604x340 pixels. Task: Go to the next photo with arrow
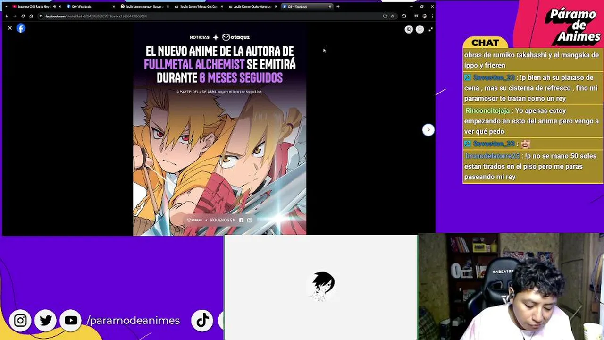[428, 130]
